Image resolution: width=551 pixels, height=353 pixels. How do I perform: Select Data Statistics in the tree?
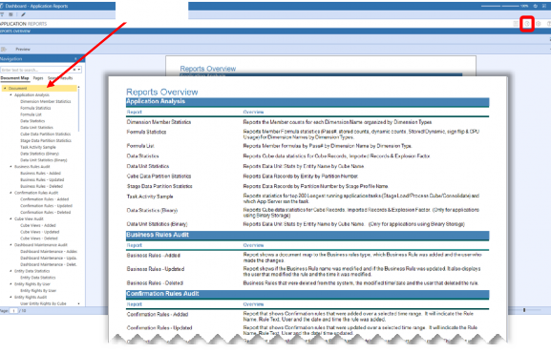[32, 121]
